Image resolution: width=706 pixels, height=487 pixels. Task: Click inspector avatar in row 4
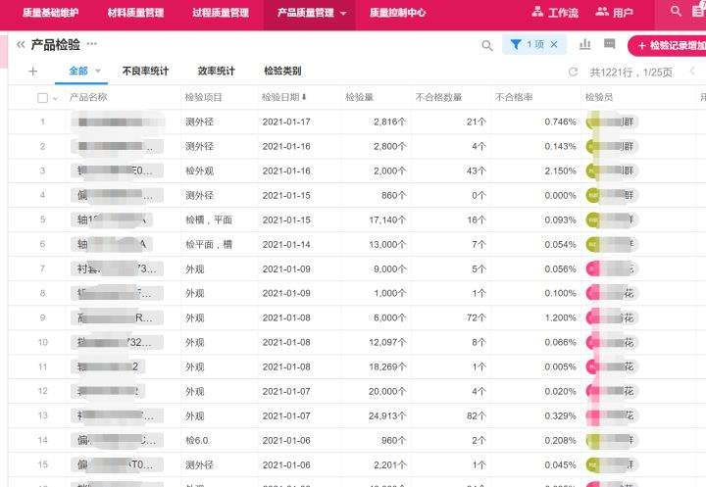[593, 195]
